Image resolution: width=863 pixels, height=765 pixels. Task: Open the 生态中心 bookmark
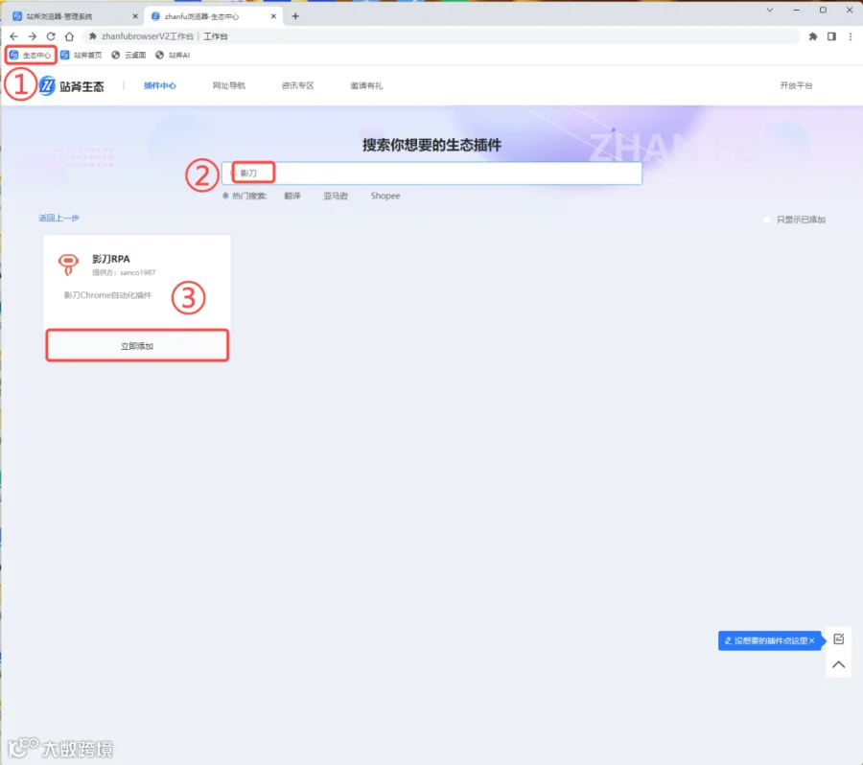(31, 55)
